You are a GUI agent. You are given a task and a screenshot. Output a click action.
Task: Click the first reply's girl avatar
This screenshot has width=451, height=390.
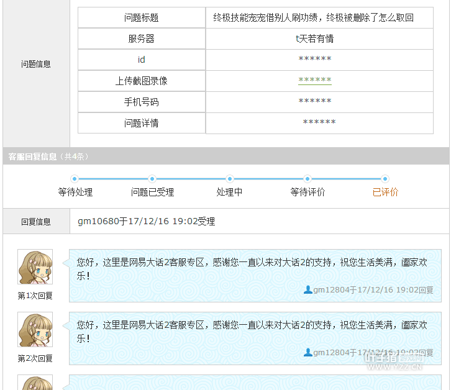point(35,267)
